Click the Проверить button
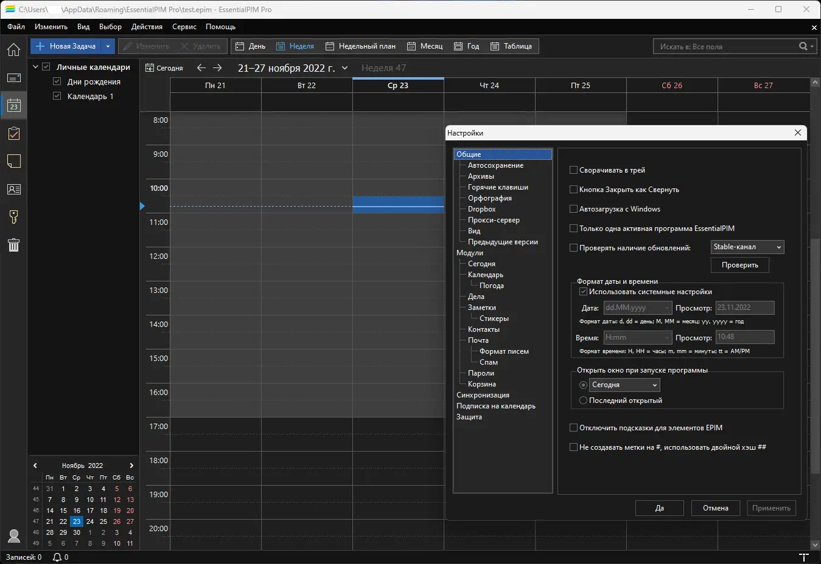Screen dimensions: 821x564 click(739, 265)
